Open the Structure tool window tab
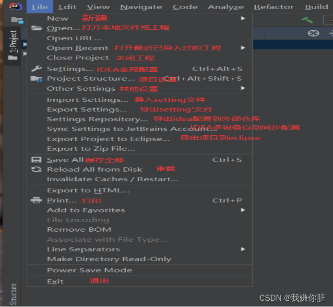 (13, 294)
